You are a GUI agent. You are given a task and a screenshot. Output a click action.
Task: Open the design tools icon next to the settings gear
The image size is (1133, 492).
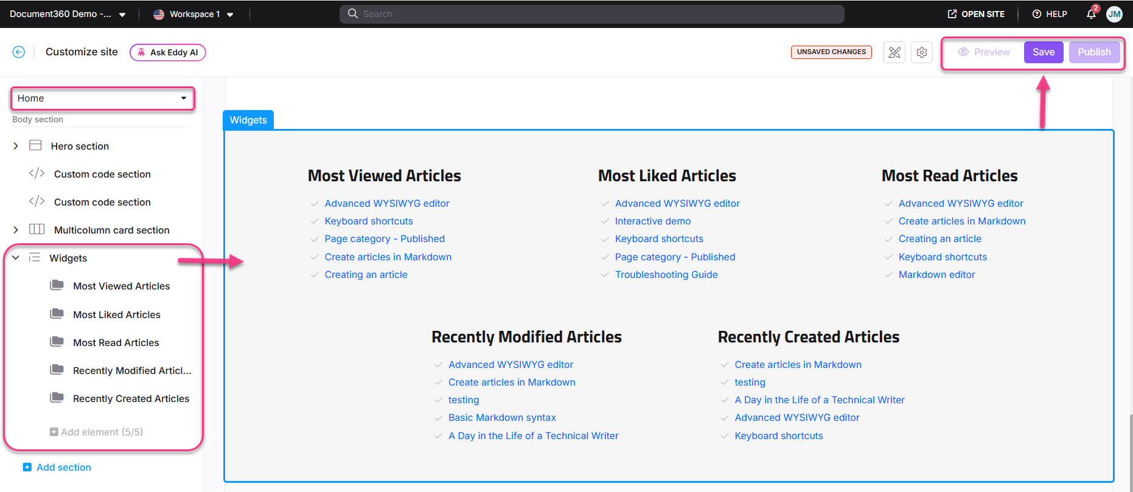pyautogui.click(x=894, y=52)
